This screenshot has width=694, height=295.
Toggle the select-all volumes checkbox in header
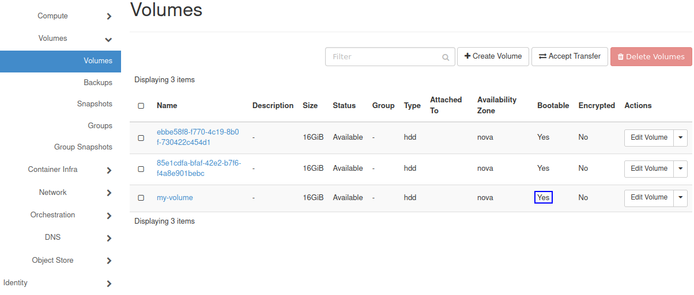141,106
